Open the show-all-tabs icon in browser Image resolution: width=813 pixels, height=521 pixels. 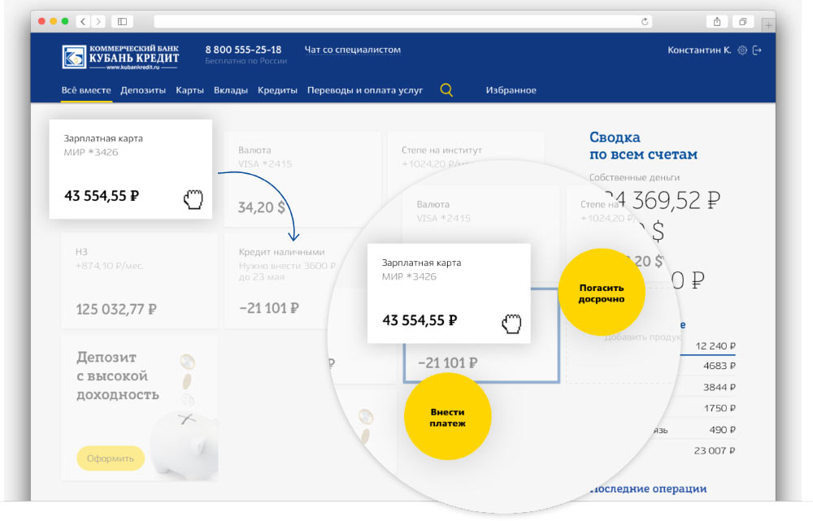[743, 22]
